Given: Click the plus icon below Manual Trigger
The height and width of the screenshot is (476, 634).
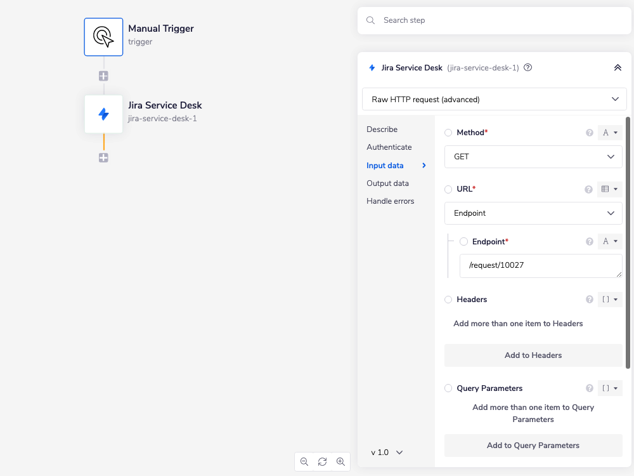Looking at the screenshot, I should pyautogui.click(x=103, y=76).
